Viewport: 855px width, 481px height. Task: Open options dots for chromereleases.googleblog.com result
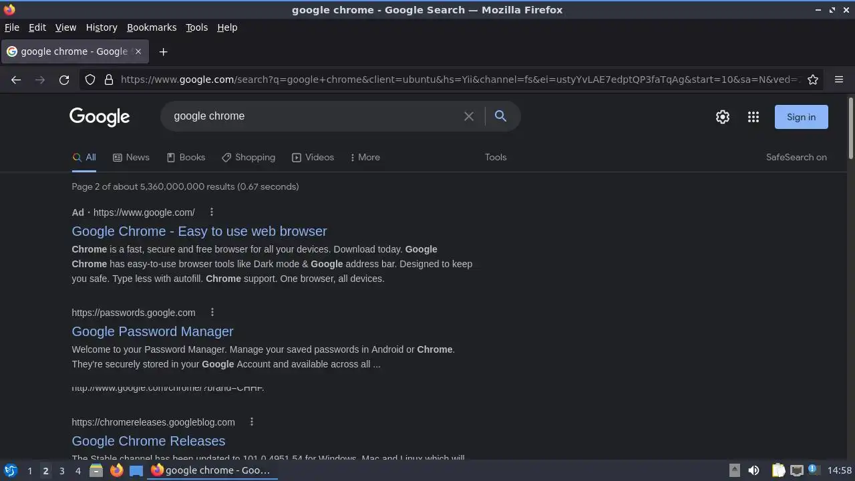click(x=252, y=422)
